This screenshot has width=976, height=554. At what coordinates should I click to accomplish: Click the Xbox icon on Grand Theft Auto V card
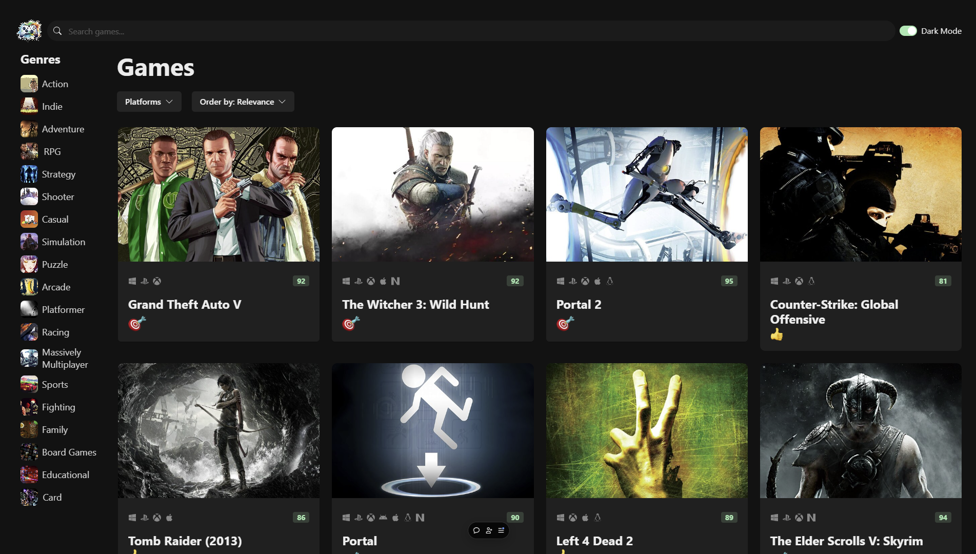tap(157, 281)
